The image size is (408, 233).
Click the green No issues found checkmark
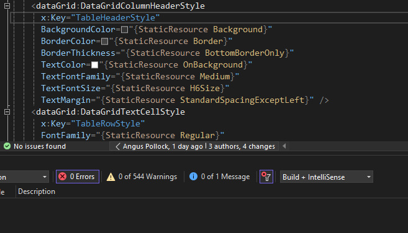pos(7,146)
